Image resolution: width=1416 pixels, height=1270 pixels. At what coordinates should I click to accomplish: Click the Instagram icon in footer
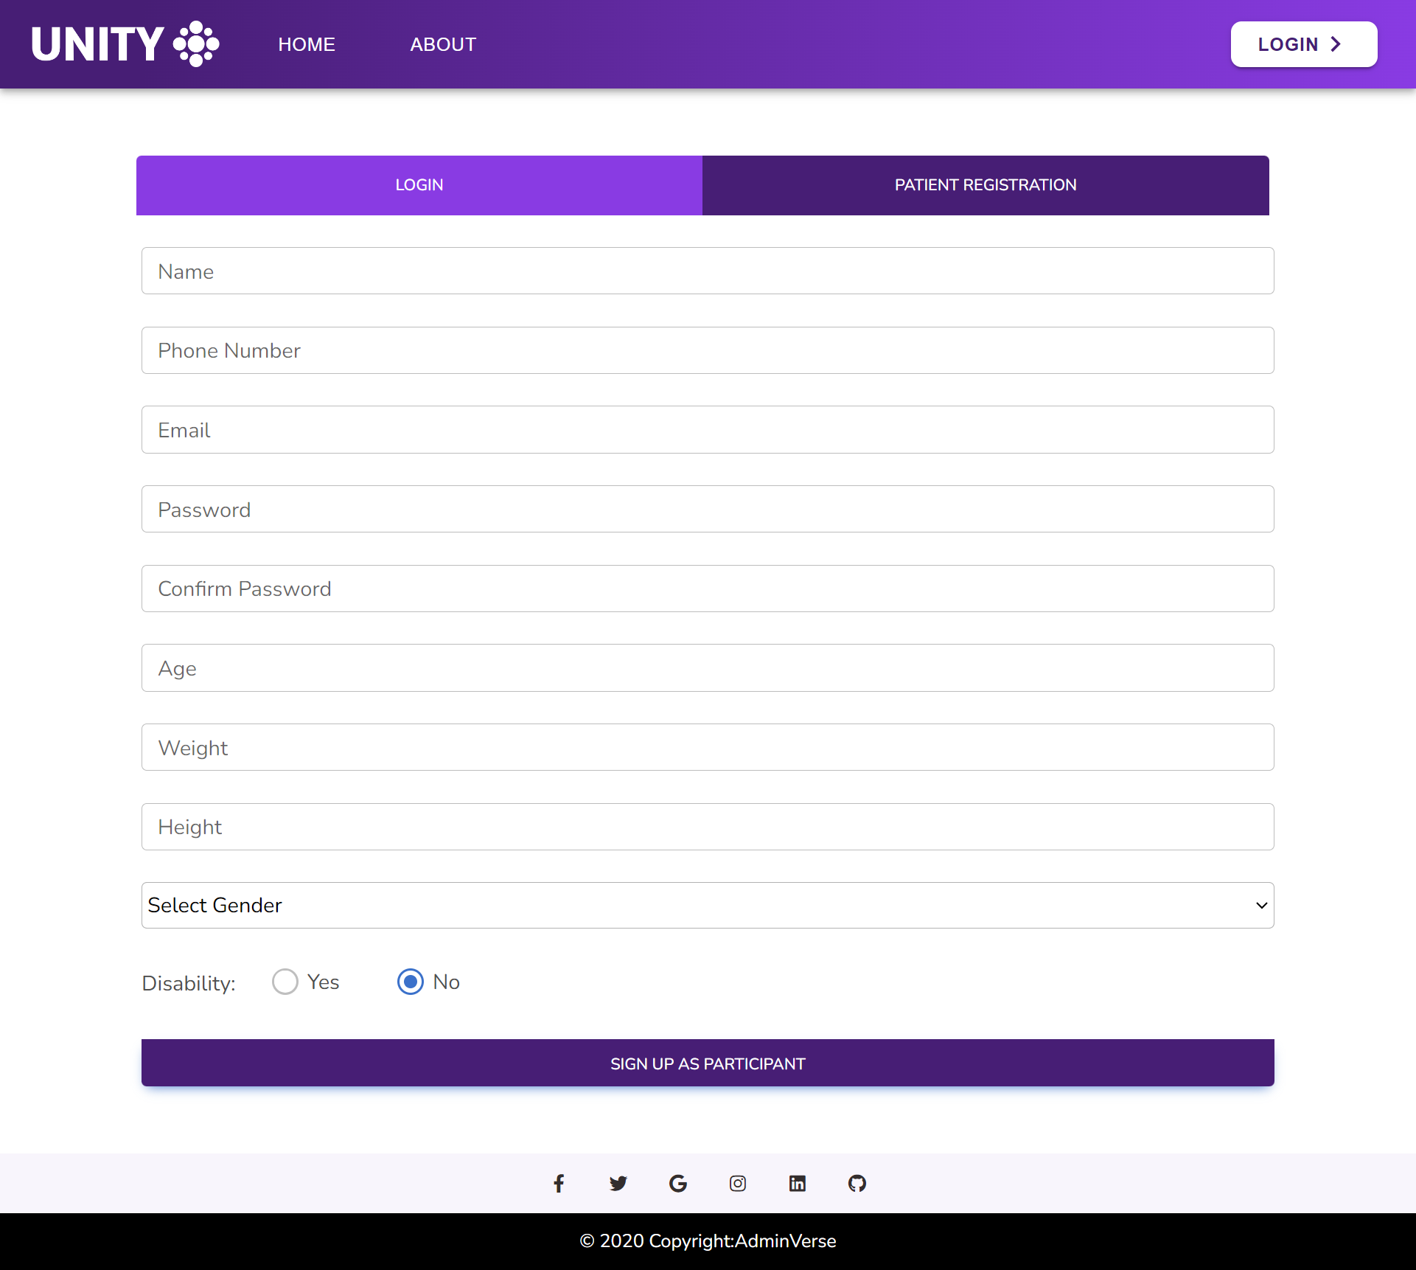click(737, 1181)
